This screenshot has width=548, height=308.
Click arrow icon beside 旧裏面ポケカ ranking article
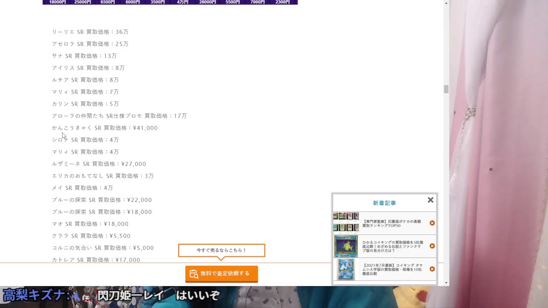tap(432, 223)
